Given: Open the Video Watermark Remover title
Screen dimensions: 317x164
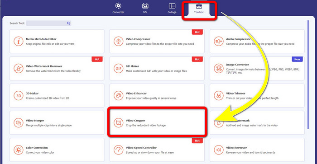Looking at the screenshot, I should 44,66.
